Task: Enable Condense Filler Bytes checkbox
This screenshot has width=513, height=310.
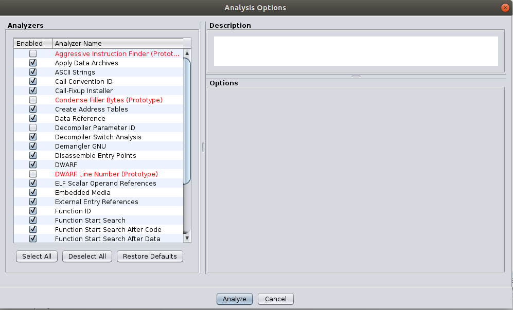Action: click(33, 100)
